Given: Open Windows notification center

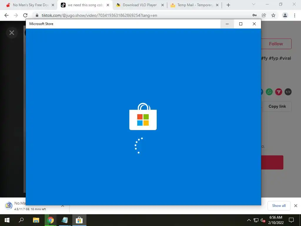Looking at the screenshot, I should click(291, 220).
